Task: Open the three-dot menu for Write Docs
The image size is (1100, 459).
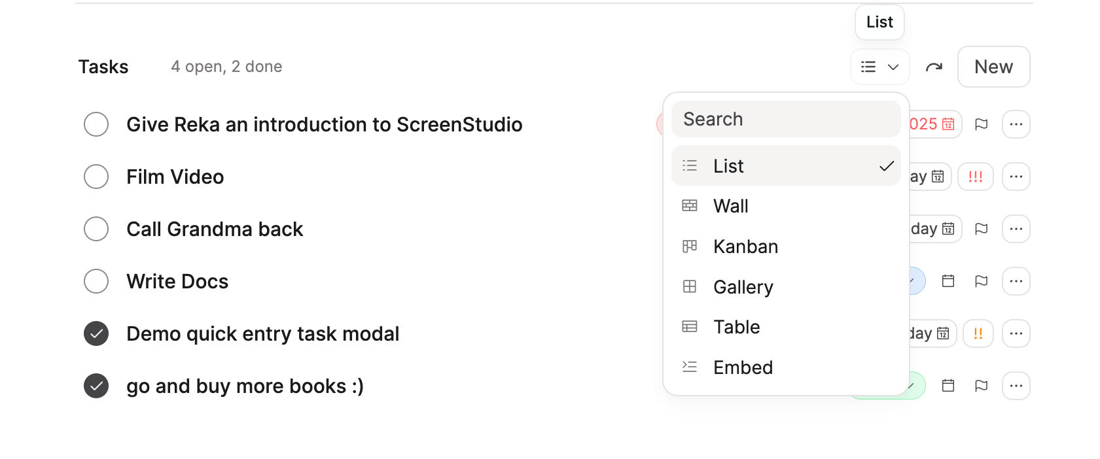Action: click(1016, 281)
